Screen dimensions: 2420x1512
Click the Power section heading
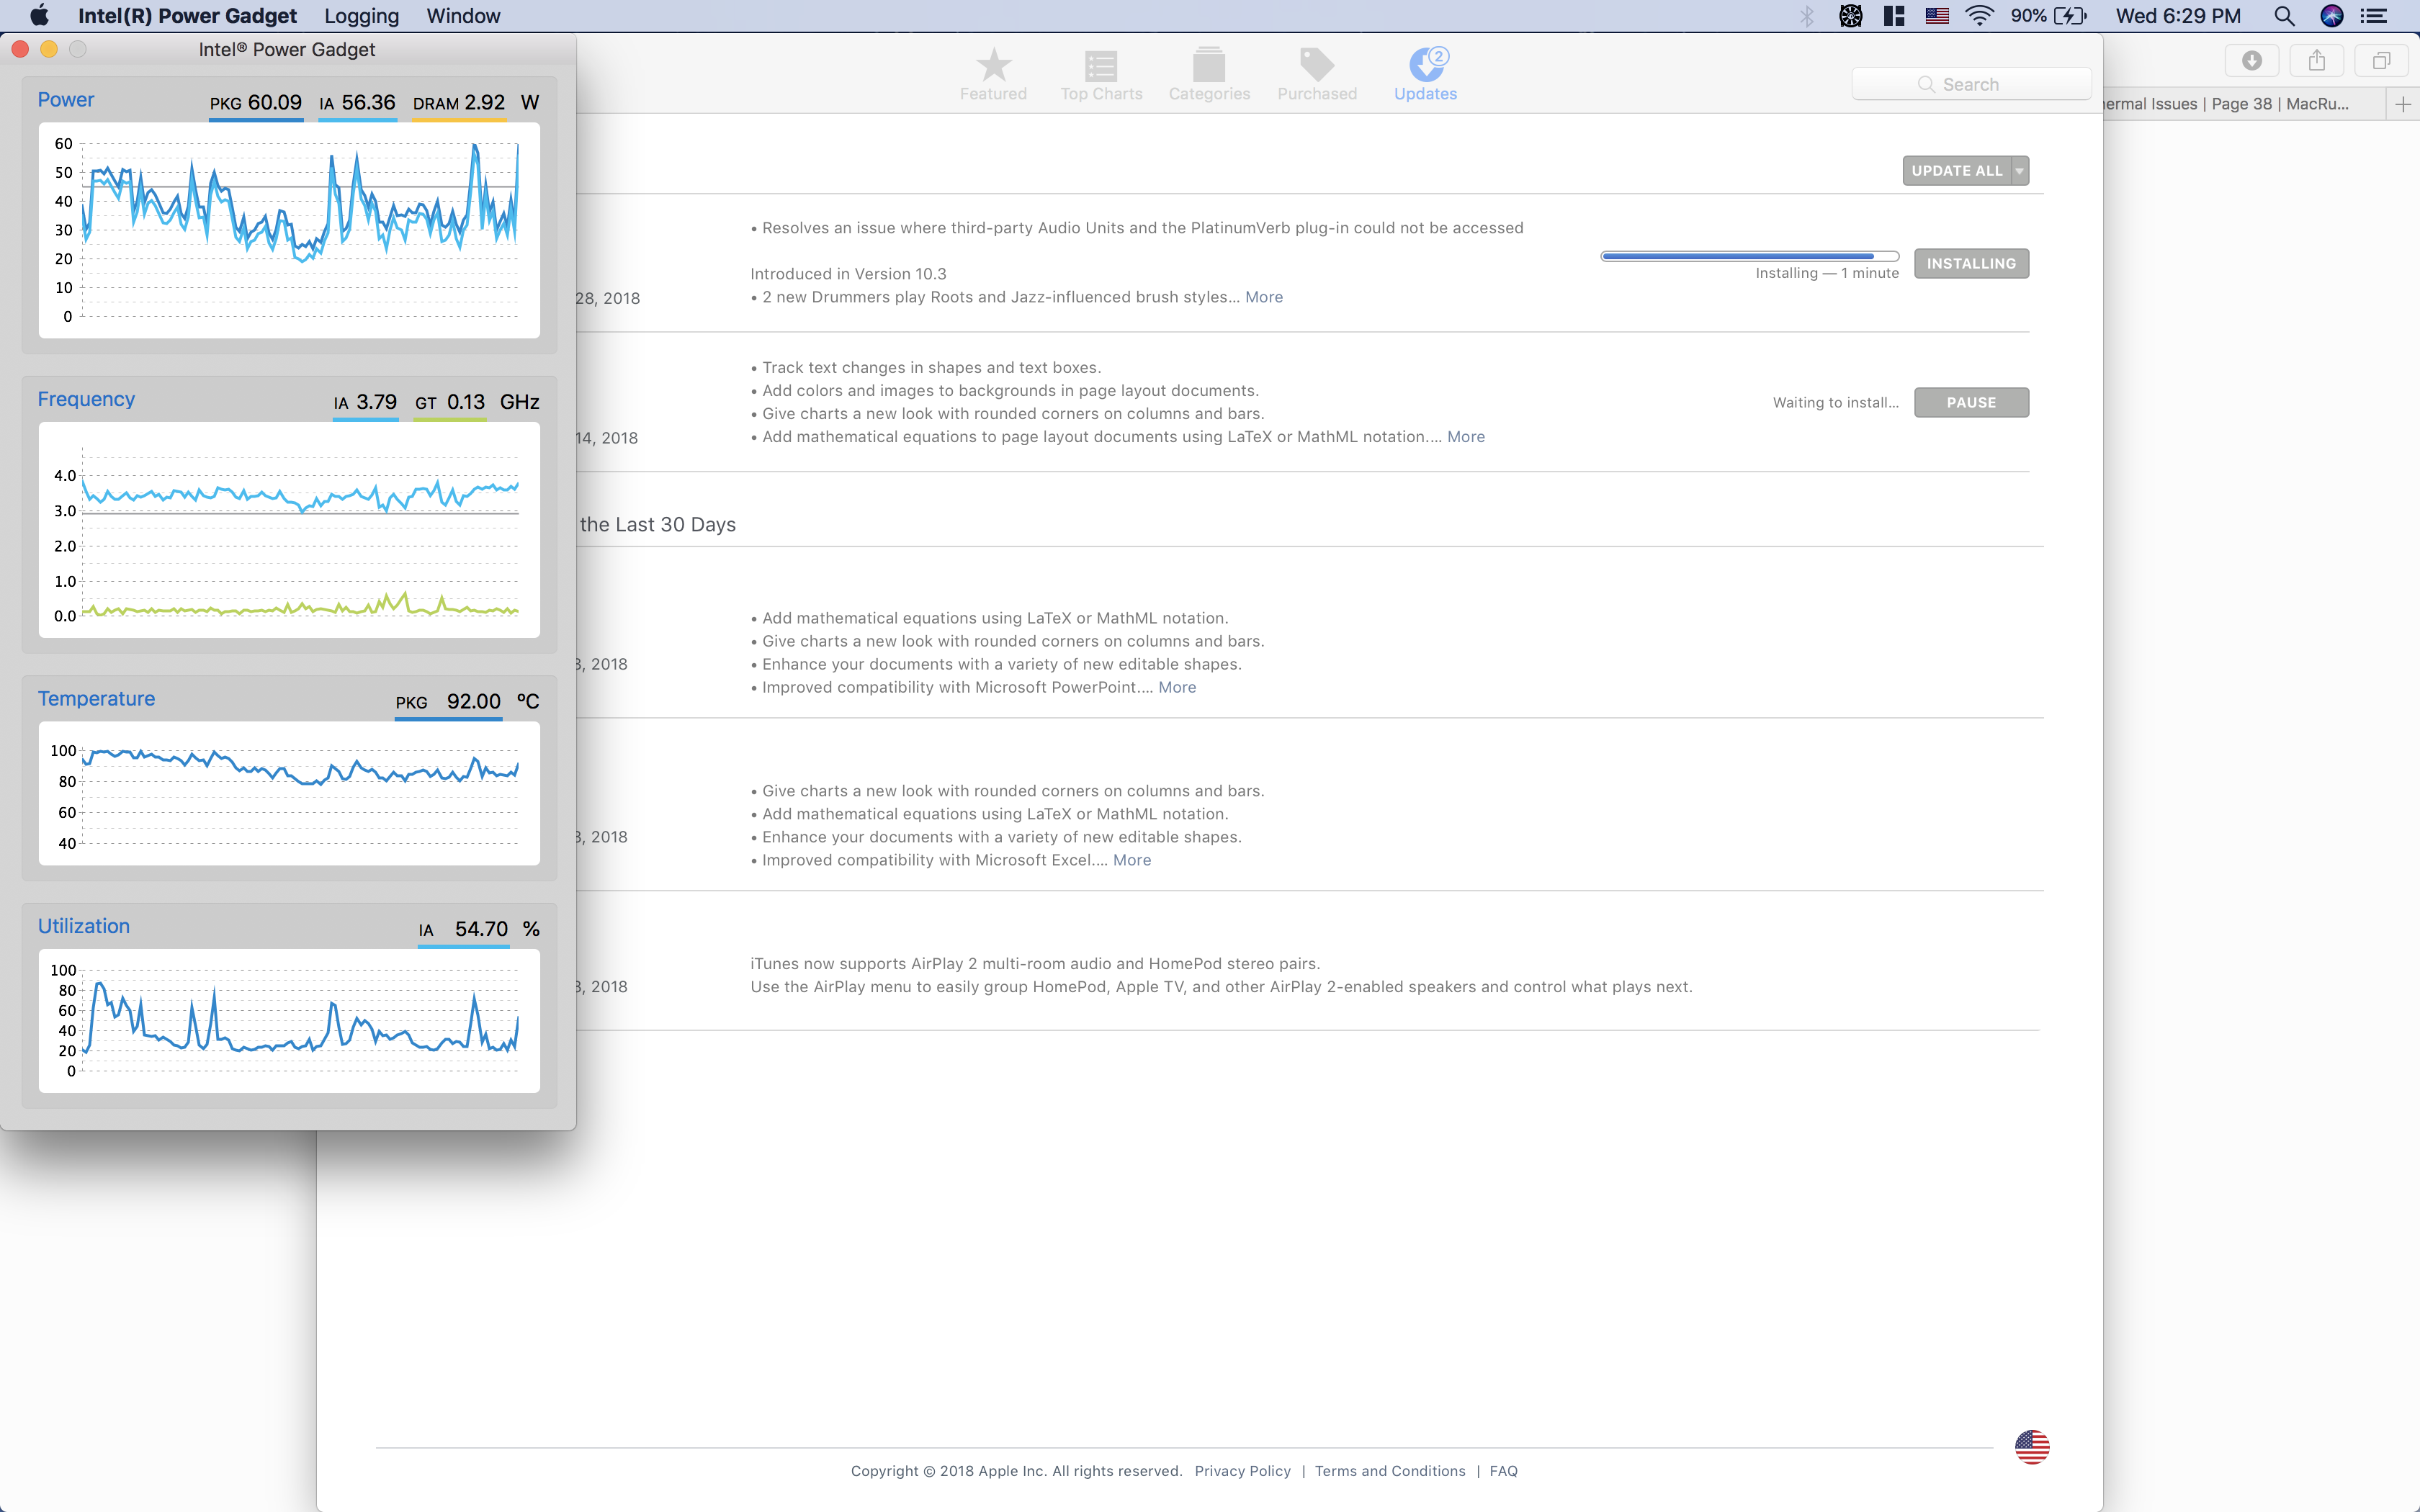click(x=66, y=100)
